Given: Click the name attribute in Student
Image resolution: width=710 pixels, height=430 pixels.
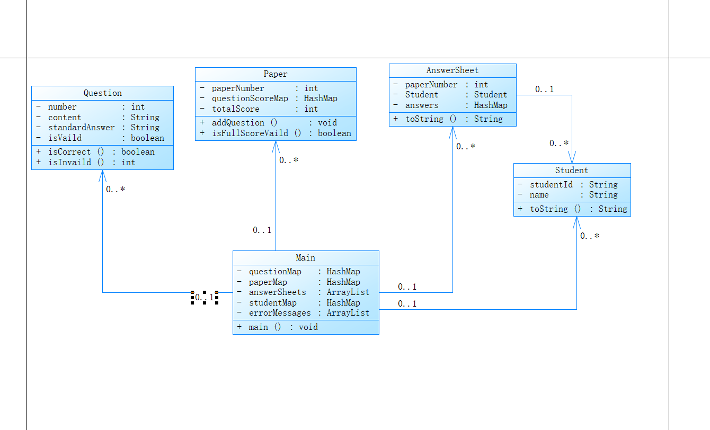Looking at the screenshot, I should point(572,195).
